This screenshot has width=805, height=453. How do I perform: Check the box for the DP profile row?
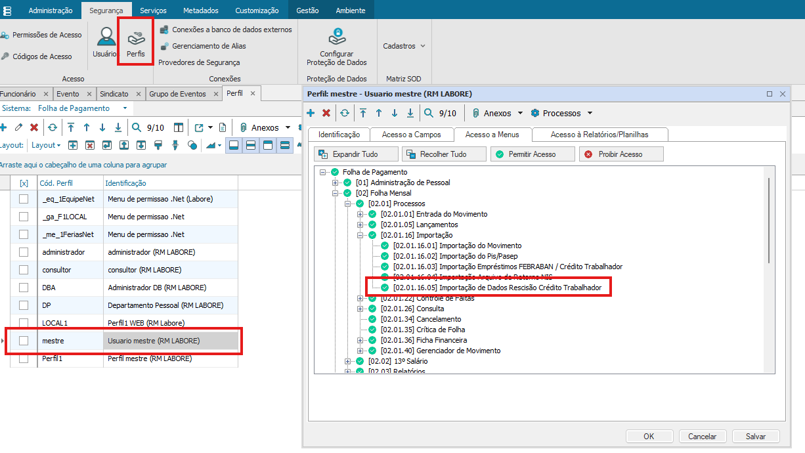[x=24, y=305]
